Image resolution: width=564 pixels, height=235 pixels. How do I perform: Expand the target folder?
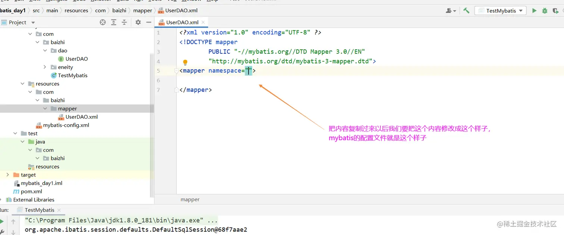[x=8, y=175]
